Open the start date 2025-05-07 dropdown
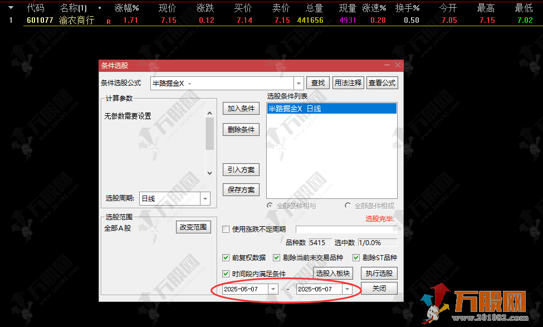Viewport: 543px width, 327px height. [272, 290]
